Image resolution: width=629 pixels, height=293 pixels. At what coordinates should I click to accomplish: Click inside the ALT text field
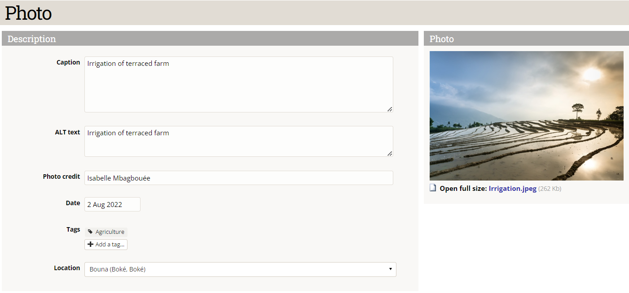tap(239, 141)
